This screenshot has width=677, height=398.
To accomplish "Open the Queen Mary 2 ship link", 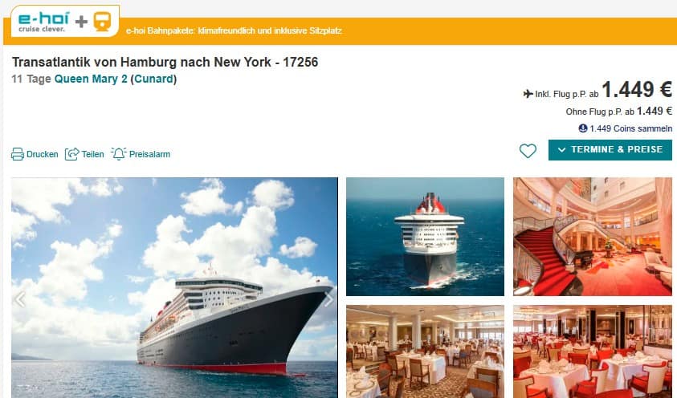I will tap(91, 79).
